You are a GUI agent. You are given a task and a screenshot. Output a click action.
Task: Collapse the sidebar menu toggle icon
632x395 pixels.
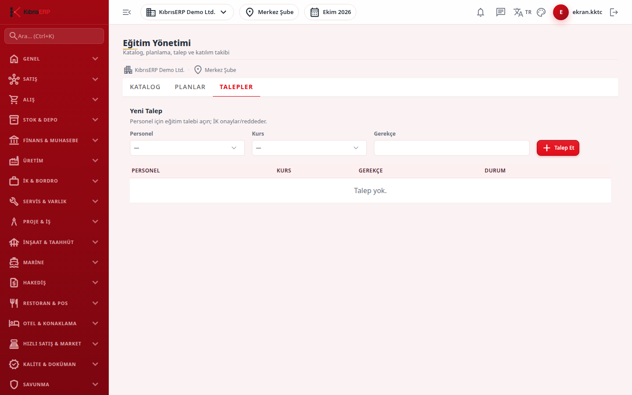127,12
